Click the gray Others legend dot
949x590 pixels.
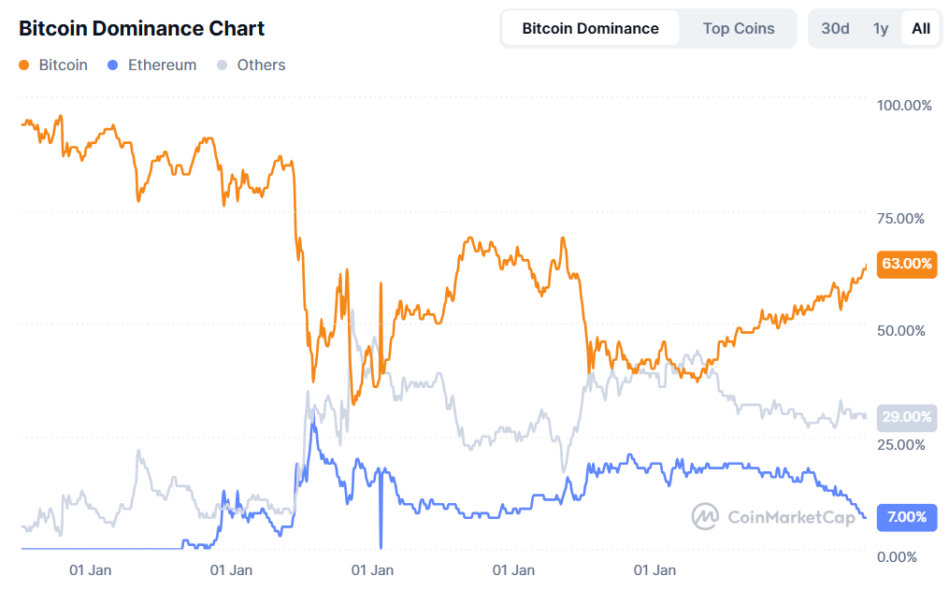click(x=222, y=65)
